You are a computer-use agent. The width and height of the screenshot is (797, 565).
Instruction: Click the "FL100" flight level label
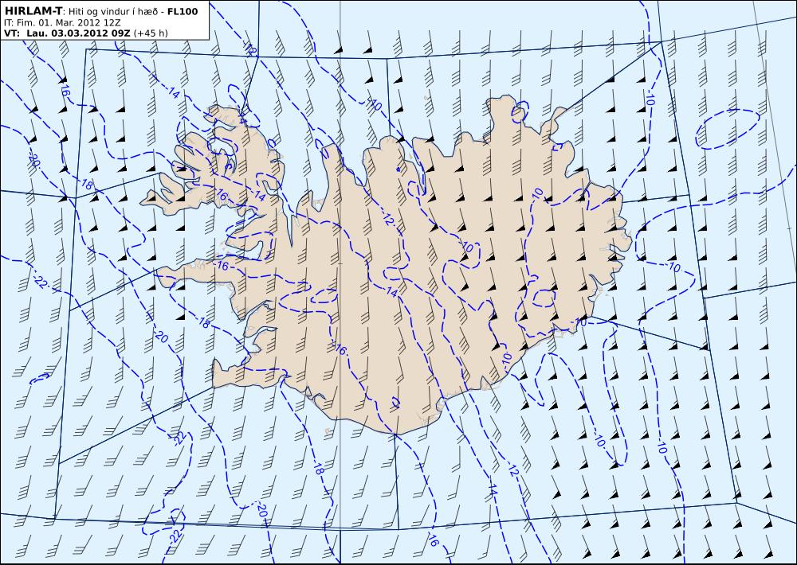183,11
